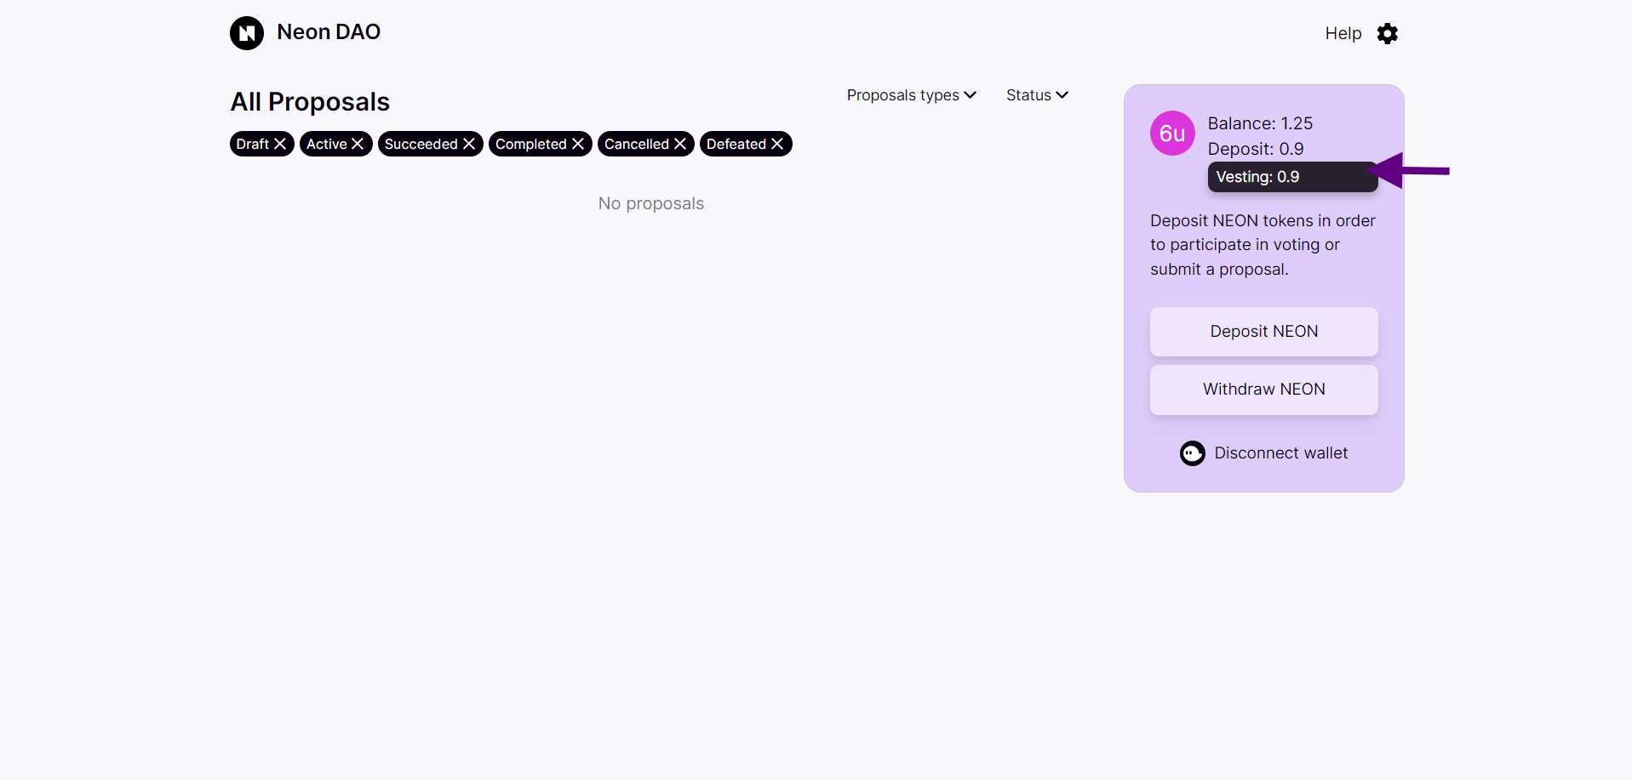The height and width of the screenshot is (780, 1632).
Task: Click the Neon DAO logo icon
Action: click(247, 33)
